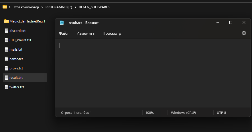
Task: Click the twitter.txt file icon
Action: coord(6,87)
